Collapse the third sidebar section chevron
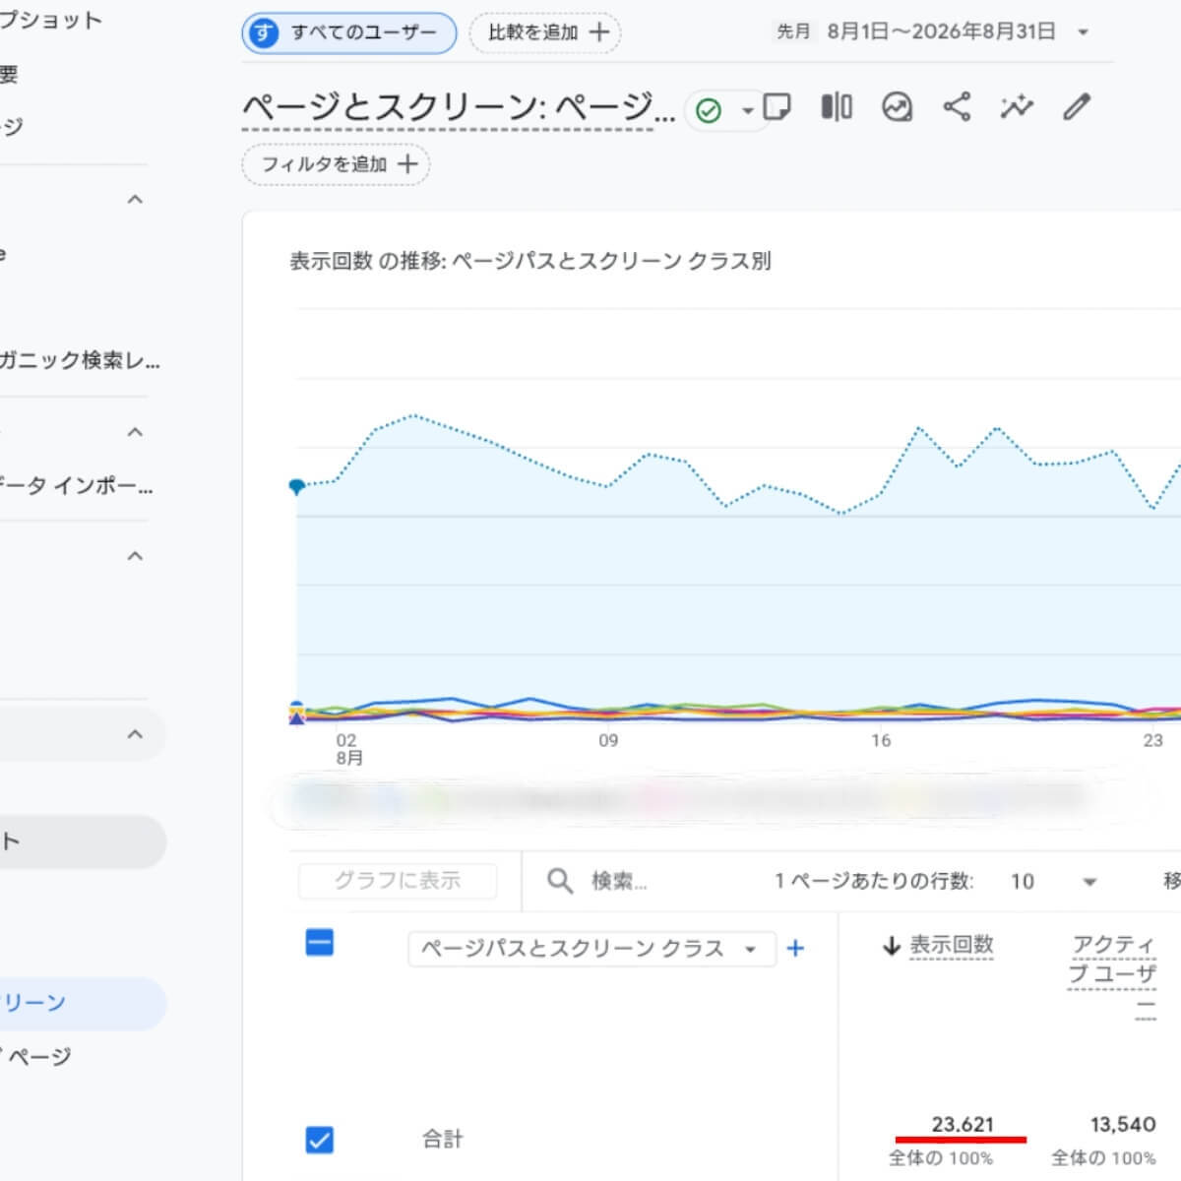 [x=136, y=556]
